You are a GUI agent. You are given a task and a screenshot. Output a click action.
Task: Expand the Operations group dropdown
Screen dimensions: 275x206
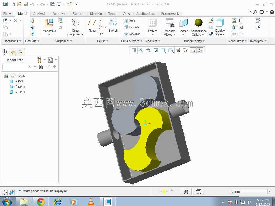click(12, 41)
